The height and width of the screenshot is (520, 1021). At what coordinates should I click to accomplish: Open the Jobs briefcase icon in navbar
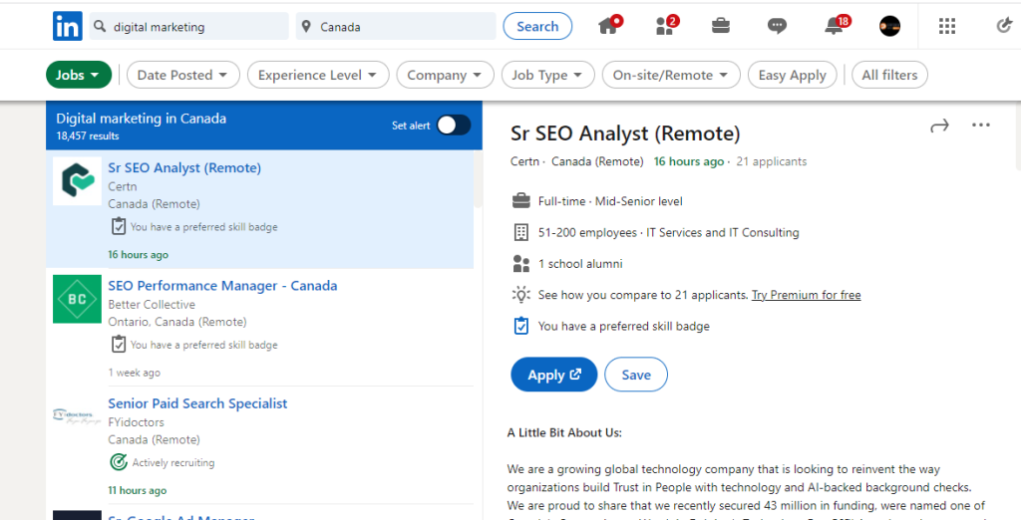pos(720,26)
